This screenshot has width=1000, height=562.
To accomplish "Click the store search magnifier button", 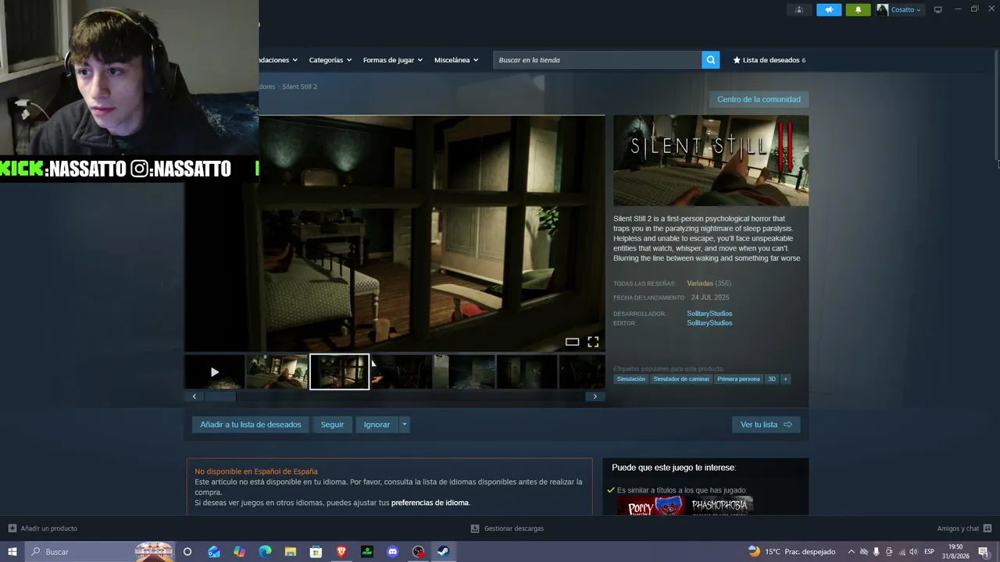I will click(x=710, y=60).
